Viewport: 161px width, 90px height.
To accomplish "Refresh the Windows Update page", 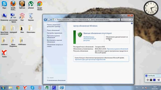I will pos(118,19).
